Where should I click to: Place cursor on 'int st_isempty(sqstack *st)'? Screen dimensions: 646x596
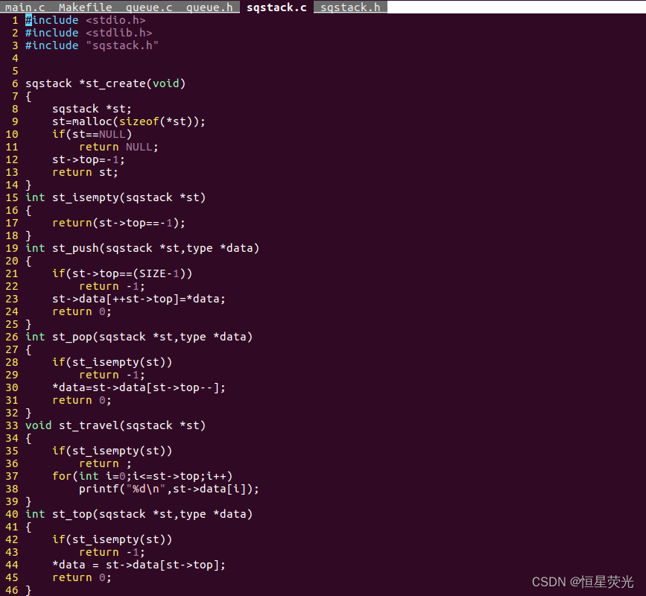tap(115, 197)
